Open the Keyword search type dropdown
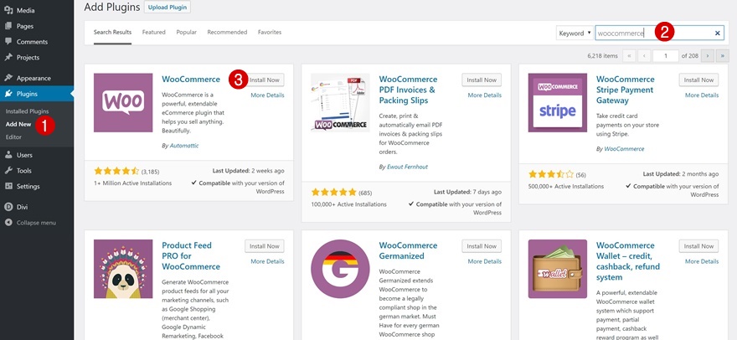The image size is (737, 340). [x=575, y=33]
